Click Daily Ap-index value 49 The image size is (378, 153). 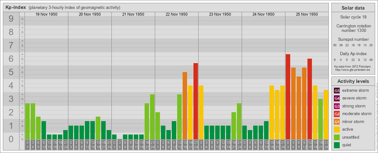pyautogui.click(x=371, y=60)
